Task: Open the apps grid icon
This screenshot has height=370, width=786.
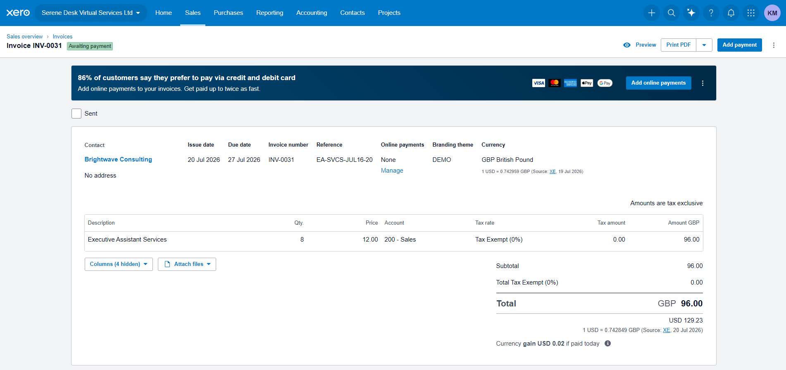Action: pyautogui.click(x=751, y=13)
